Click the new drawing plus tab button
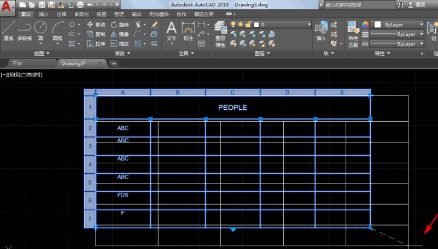The width and height of the screenshot is (438, 249). click(x=114, y=63)
